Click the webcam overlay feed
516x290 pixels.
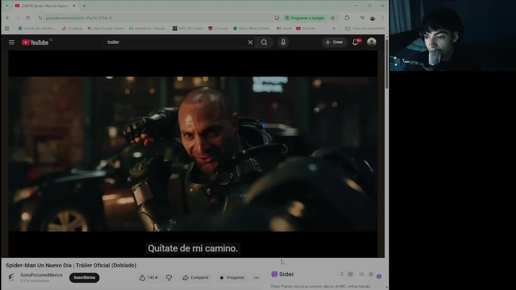point(453,35)
